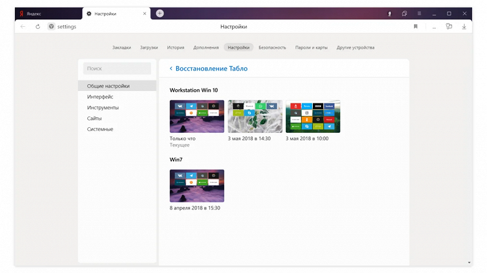487x273 pixels.
Task: Open a new tab with plus button
Action: click(160, 13)
